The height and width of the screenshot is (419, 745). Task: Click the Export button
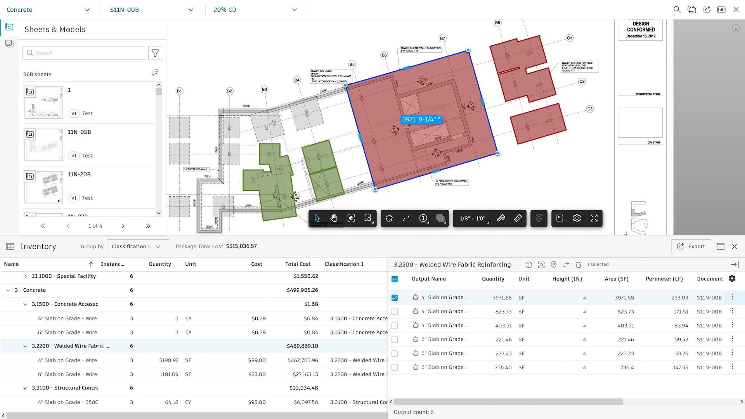[x=691, y=246]
